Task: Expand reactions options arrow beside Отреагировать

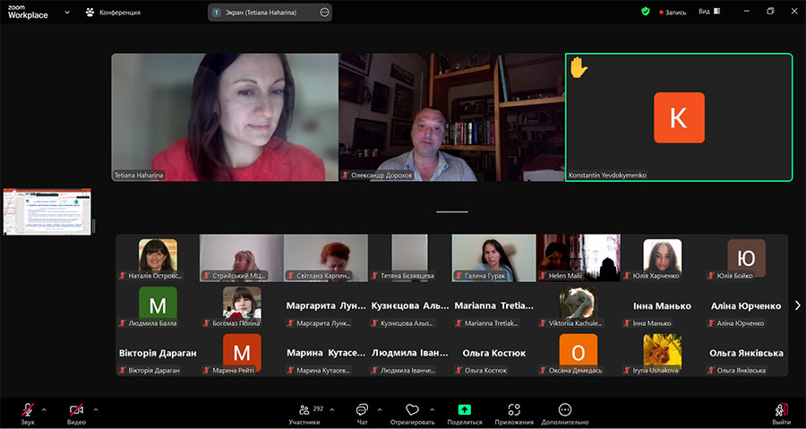Action: [432, 410]
